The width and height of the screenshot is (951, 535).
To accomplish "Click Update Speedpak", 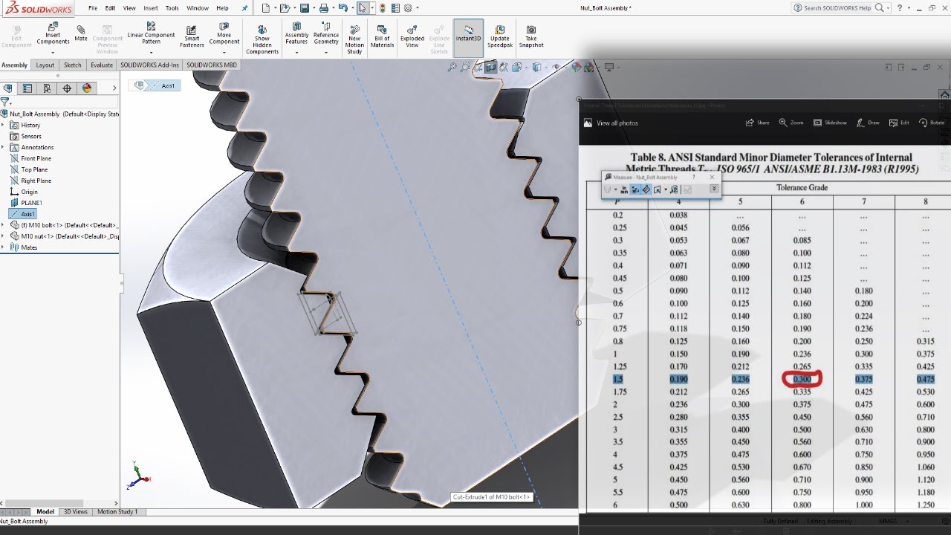I will click(500, 37).
